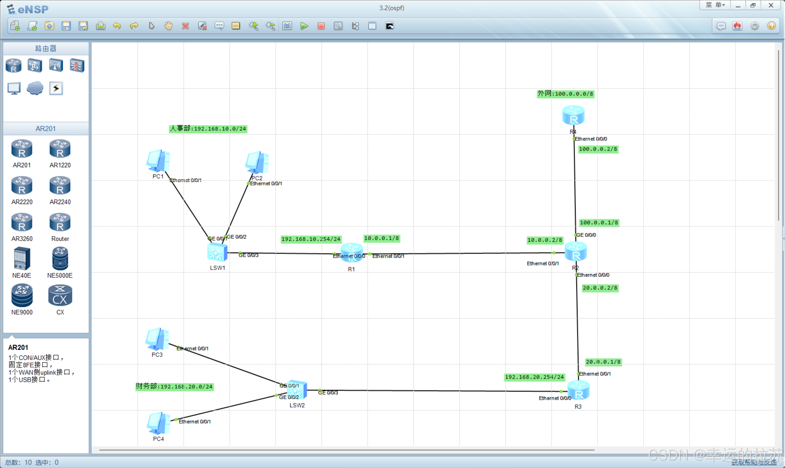Choose the switch device category icon
Screen dimensions: 785x468
(x=34, y=66)
